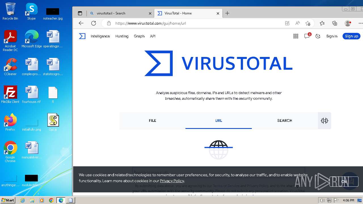This screenshot has height=204, width=363.
Task: Open the Microsoft Edge desktop shortcut
Action: pos(31,39)
